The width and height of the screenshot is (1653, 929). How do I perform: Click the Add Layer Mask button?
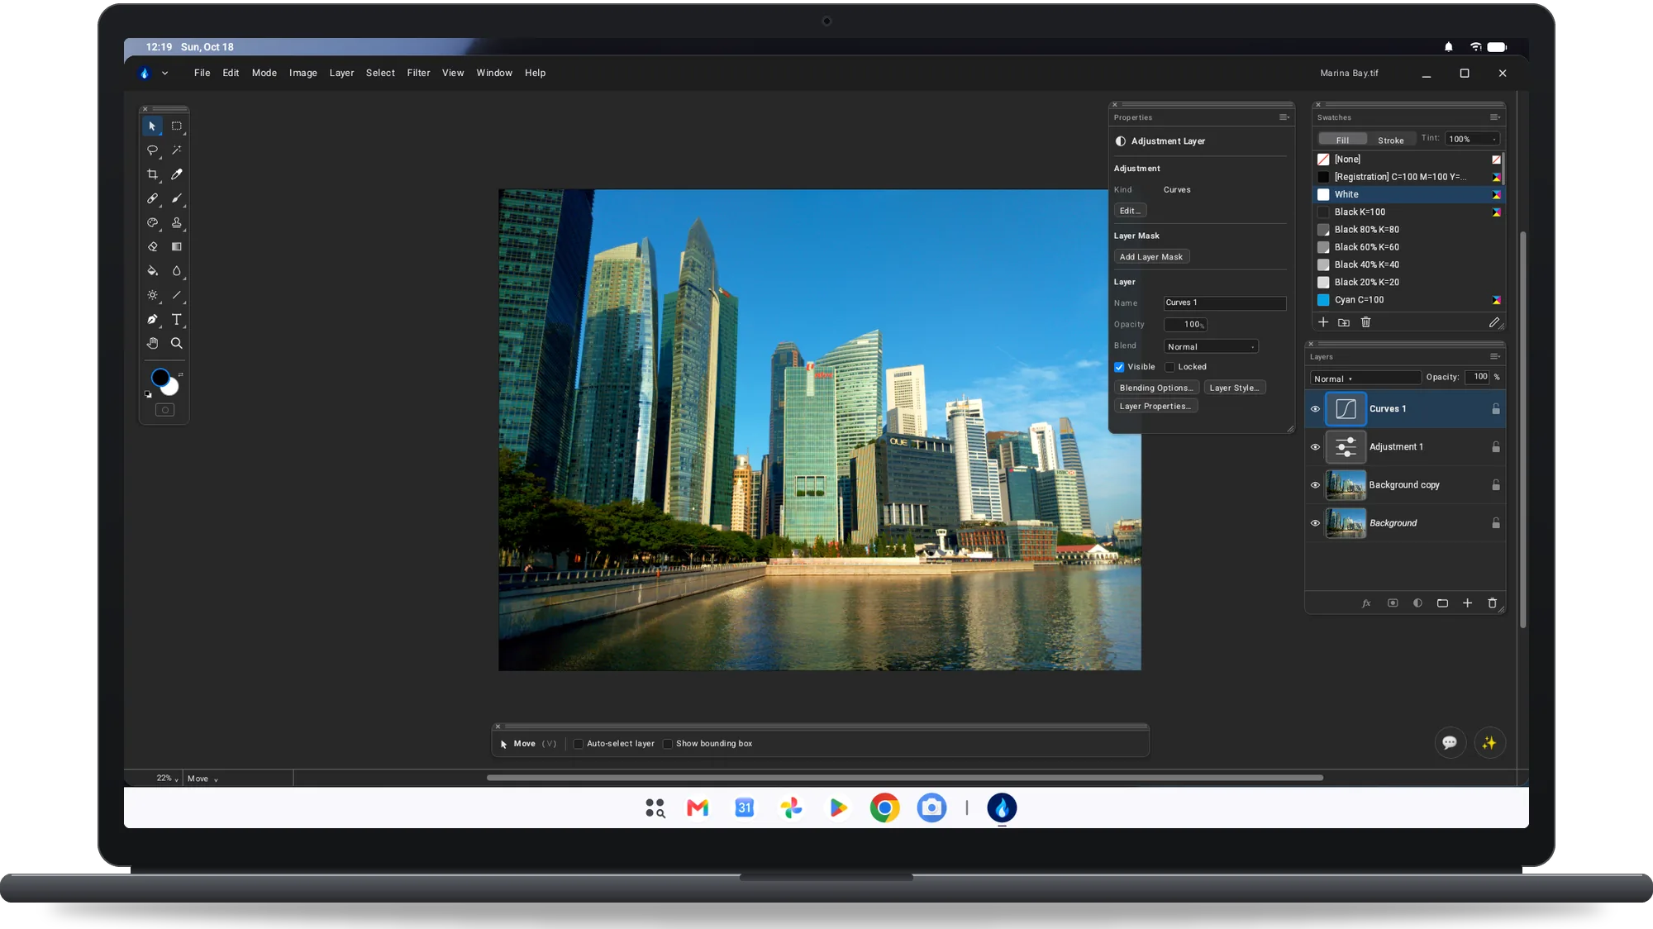[x=1151, y=257]
